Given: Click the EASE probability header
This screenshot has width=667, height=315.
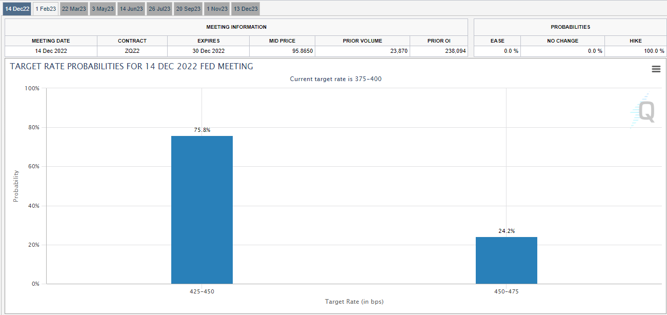Looking at the screenshot, I should tap(497, 41).
